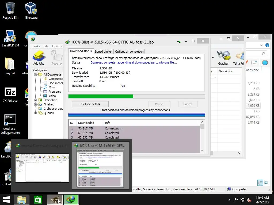Click the raccoon browser taskbar icon

tap(55, 200)
